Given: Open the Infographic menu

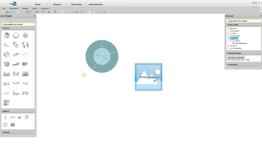Looking at the screenshot, I should point(14,8).
